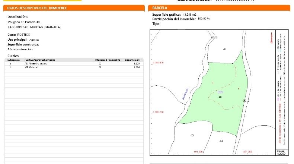Click the Intensidad Productiva column header
Image resolution: width=294 pixels, height=164 pixels.
click(x=107, y=60)
